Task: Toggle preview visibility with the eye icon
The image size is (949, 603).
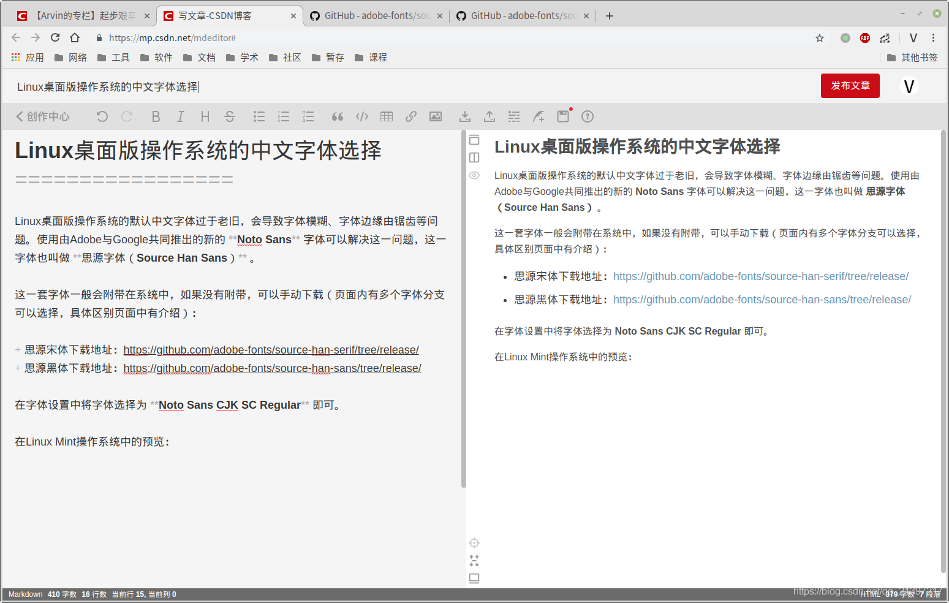Action: (x=474, y=175)
